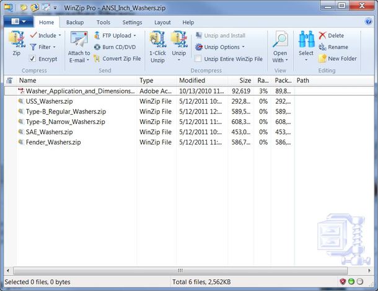
Task: Click the Unzip Options gear icon
Action: pos(199,47)
